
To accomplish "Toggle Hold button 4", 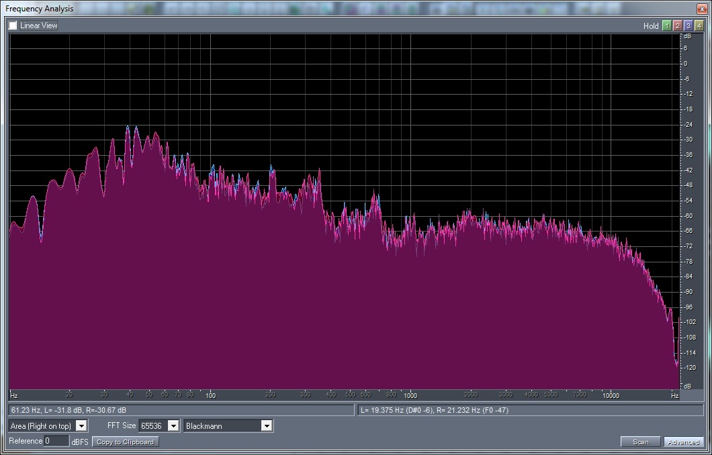I will click(x=699, y=26).
